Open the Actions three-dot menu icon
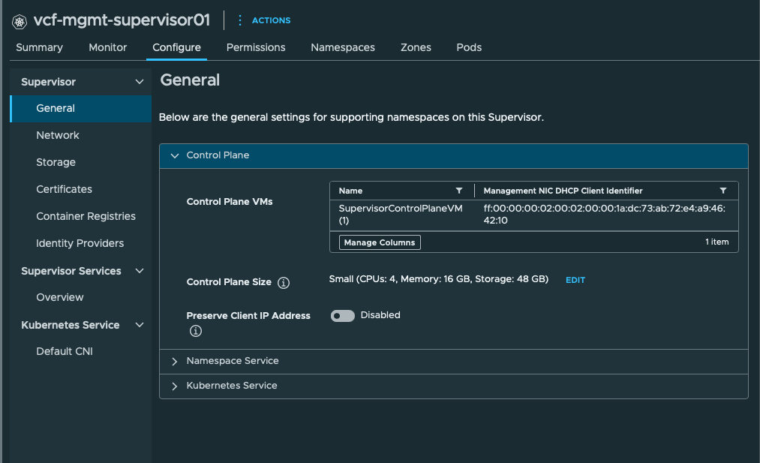The height and width of the screenshot is (463, 760). (x=240, y=20)
